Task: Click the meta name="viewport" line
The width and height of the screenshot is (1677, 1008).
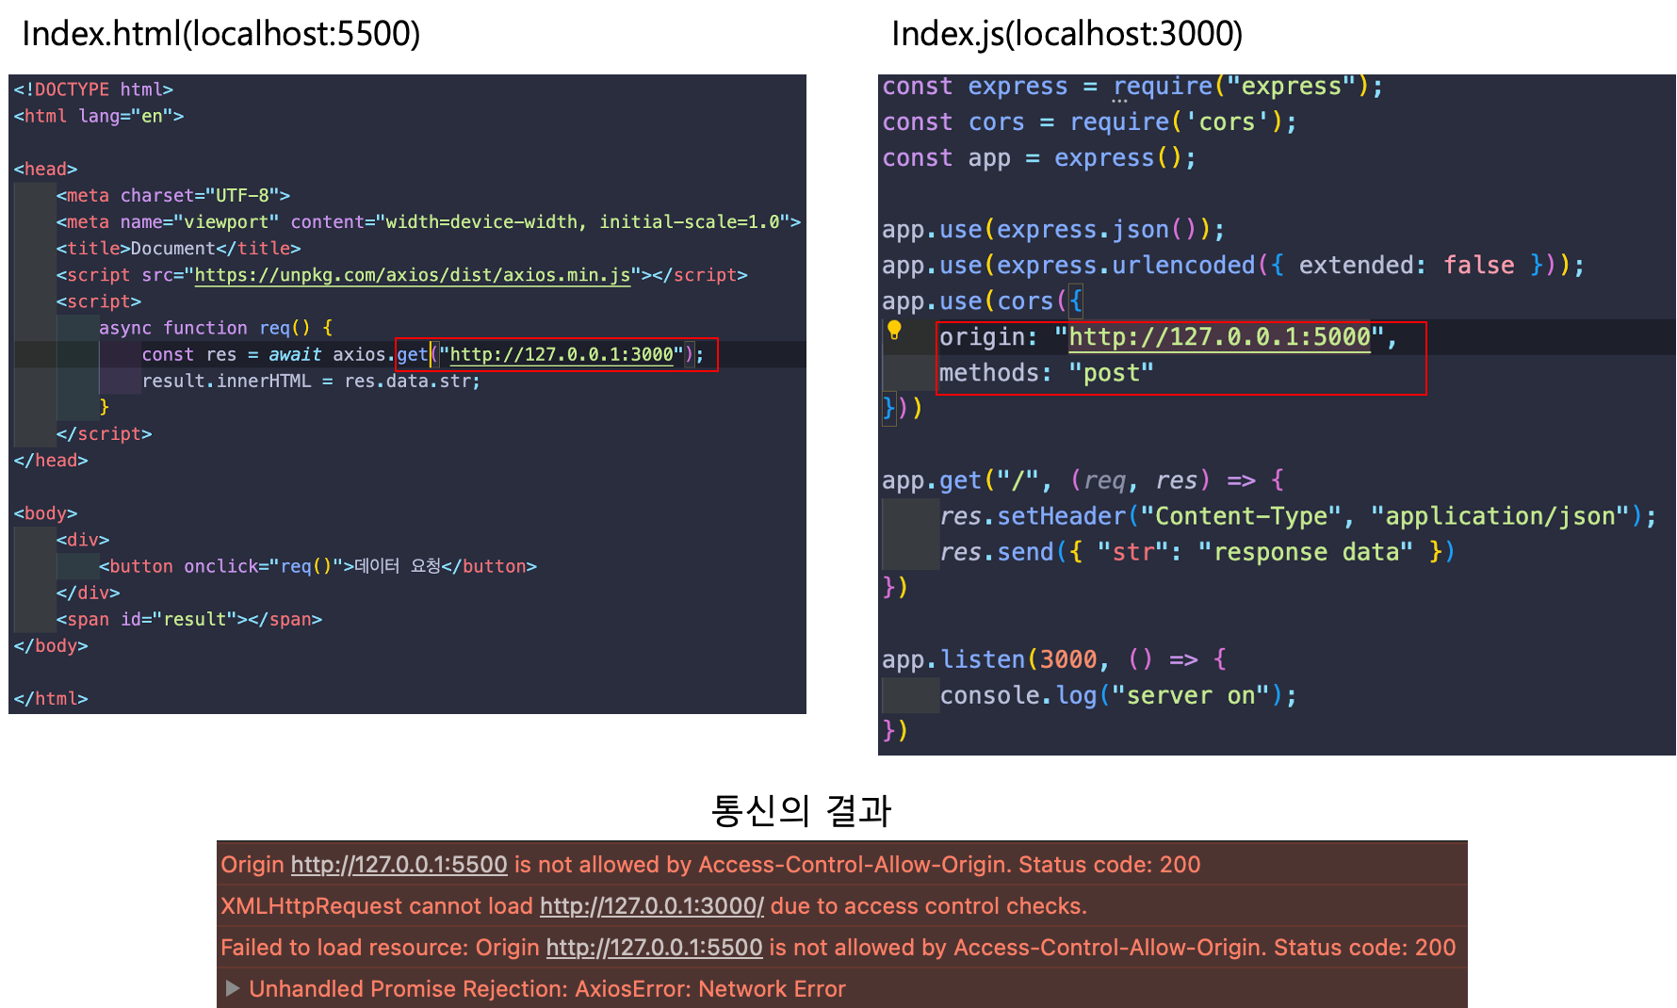Action: 429,221
